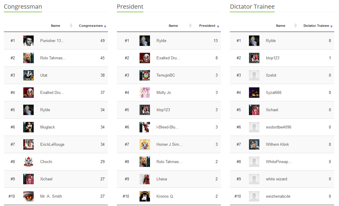Click weizhenabcde's default placeholder avatar

coord(254,196)
